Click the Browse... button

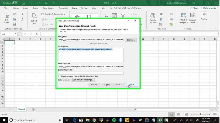click(x=131, y=40)
